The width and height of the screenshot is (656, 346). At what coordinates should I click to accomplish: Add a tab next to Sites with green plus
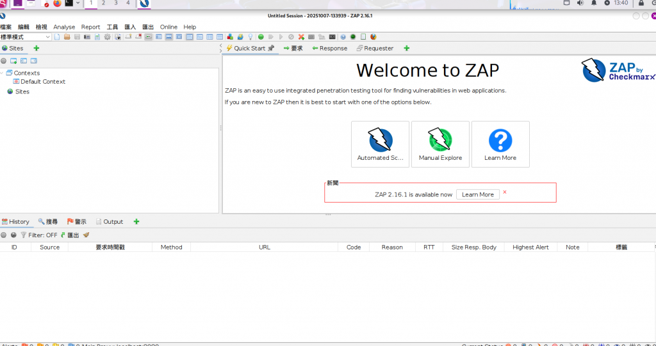[37, 48]
